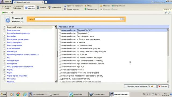Check Авансовый отчет (форма АО-1)

60,33
